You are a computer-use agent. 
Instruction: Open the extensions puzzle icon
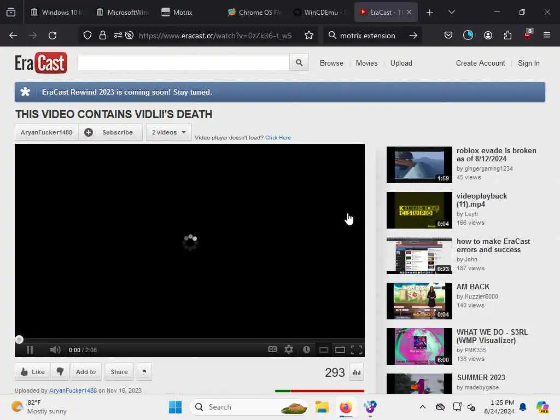coord(507,35)
